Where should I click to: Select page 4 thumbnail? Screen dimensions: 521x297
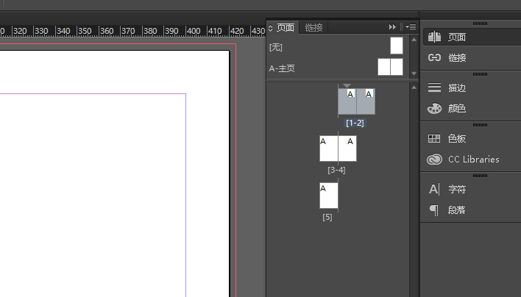tap(347, 148)
